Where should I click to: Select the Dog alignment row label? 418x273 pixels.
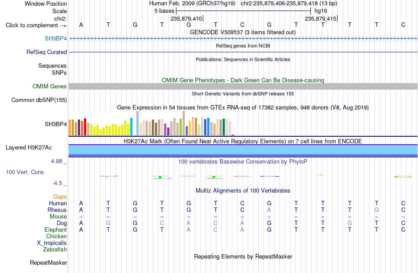point(62,223)
